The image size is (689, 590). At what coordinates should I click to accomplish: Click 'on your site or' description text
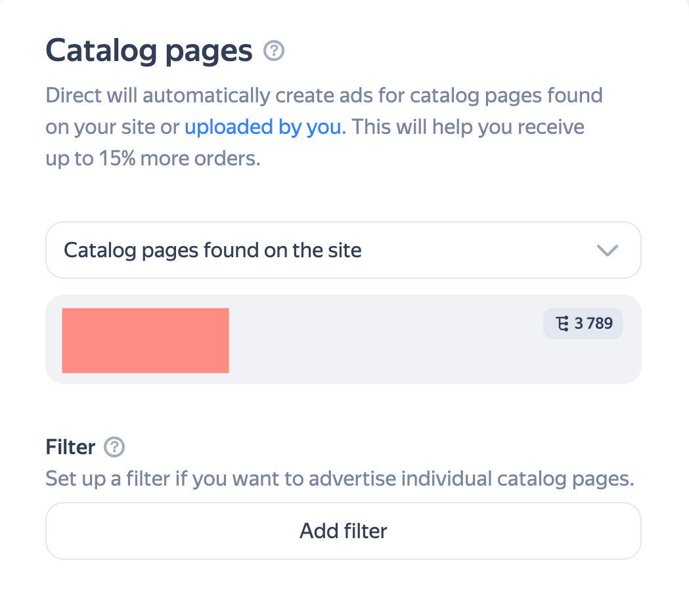(112, 127)
